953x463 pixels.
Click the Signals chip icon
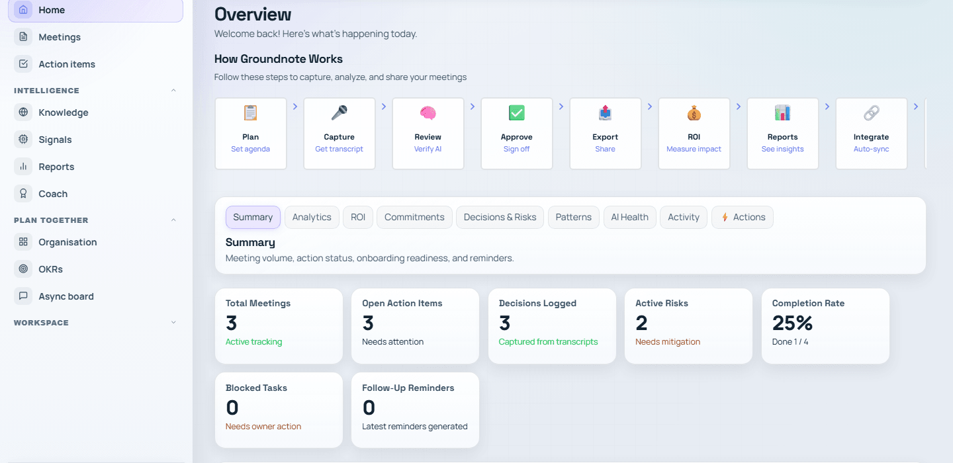(x=23, y=140)
